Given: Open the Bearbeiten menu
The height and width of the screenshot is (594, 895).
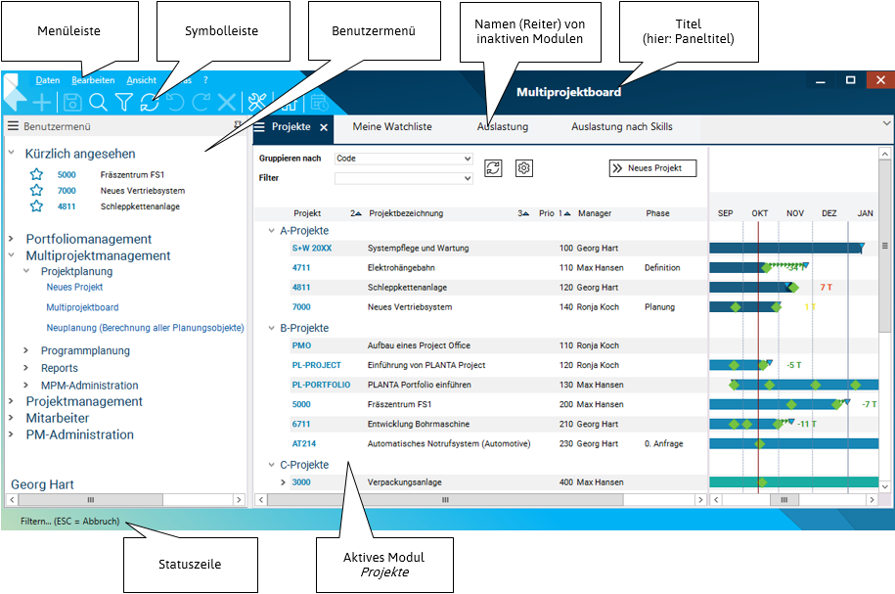Looking at the screenshot, I should pos(93,80).
